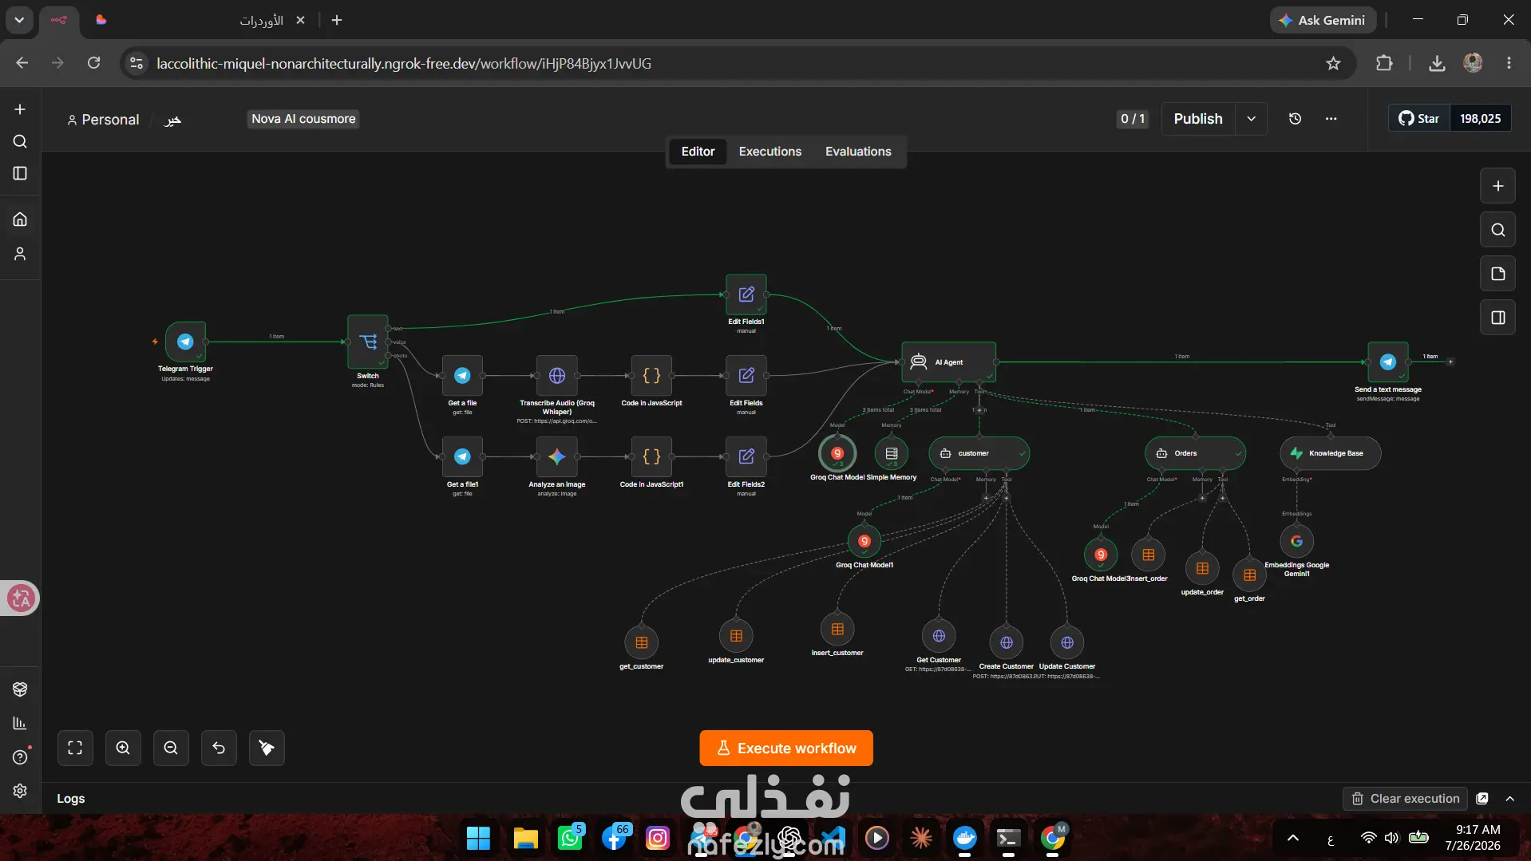Open the Windows Start menu
The height and width of the screenshot is (861, 1531).
[x=478, y=838]
